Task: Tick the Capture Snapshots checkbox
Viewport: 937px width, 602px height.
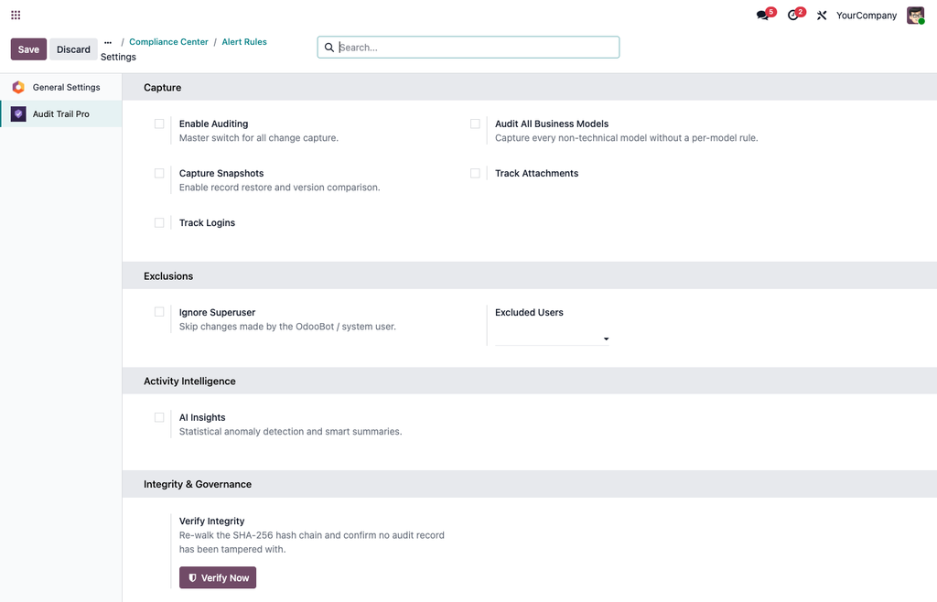Action: click(x=159, y=173)
